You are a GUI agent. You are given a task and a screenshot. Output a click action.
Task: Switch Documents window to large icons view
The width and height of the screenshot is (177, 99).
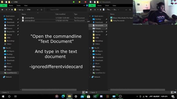(x=175, y=92)
